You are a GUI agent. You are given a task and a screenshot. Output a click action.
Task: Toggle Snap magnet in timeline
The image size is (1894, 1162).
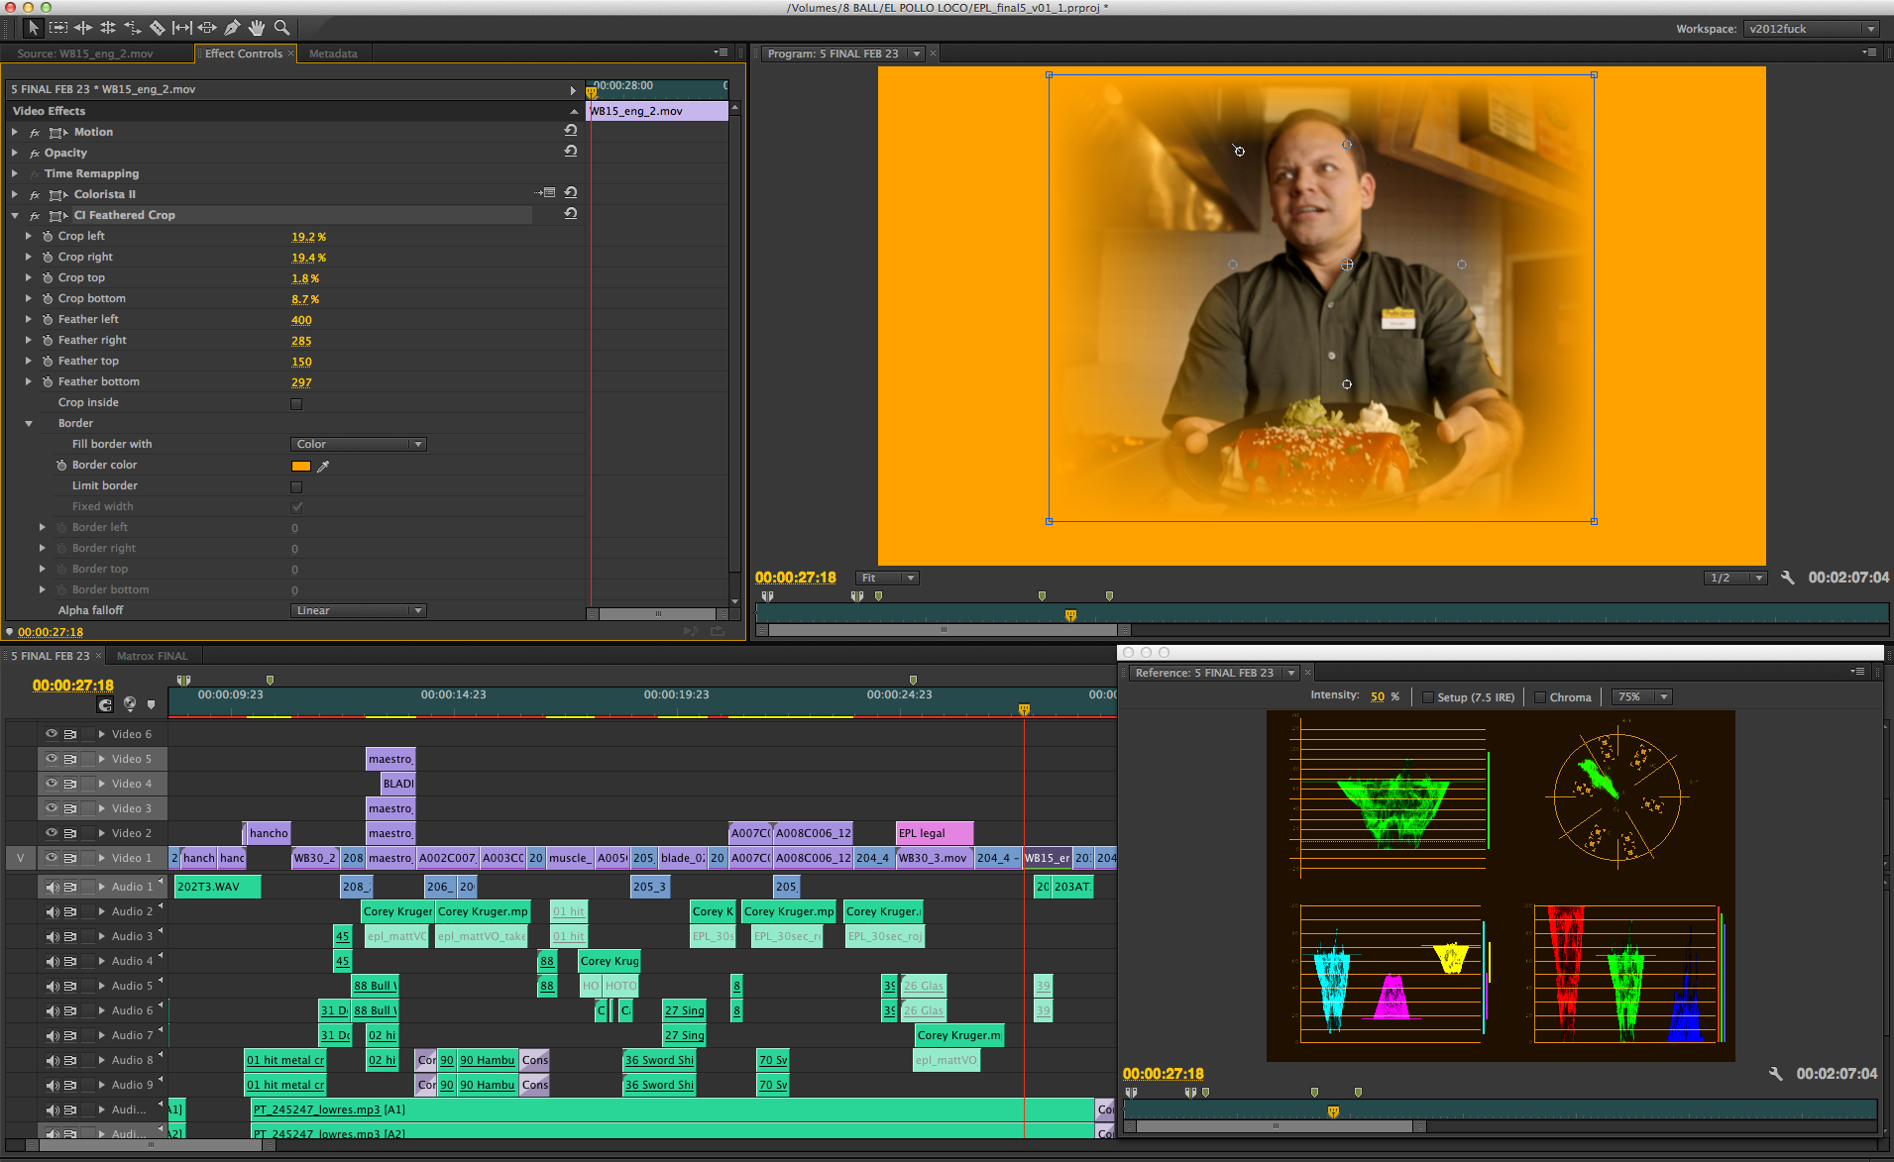[105, 704]
